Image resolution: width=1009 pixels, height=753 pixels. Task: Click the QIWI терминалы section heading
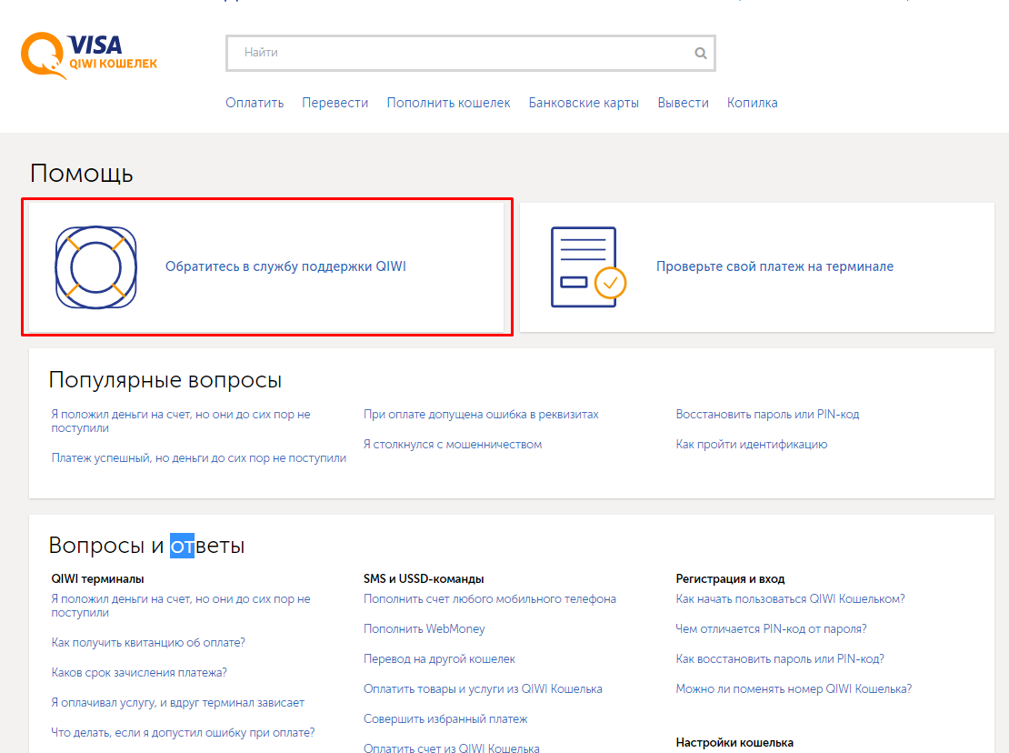[x=98, y=578]
